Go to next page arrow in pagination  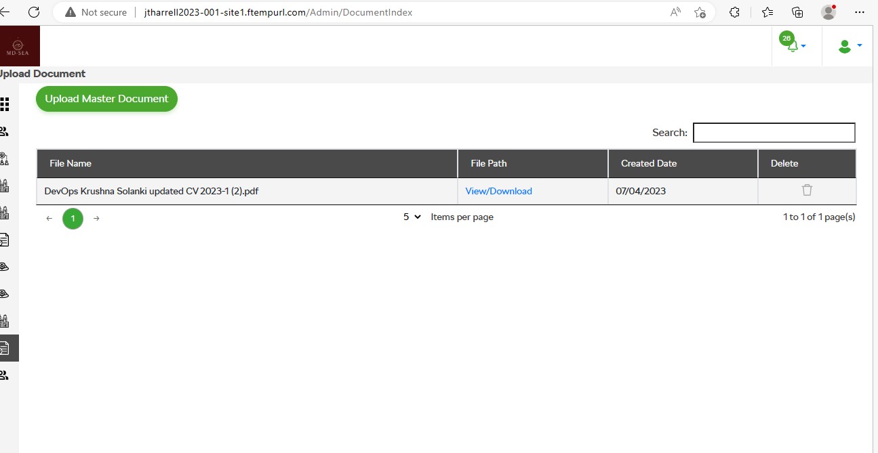point(96,218)
